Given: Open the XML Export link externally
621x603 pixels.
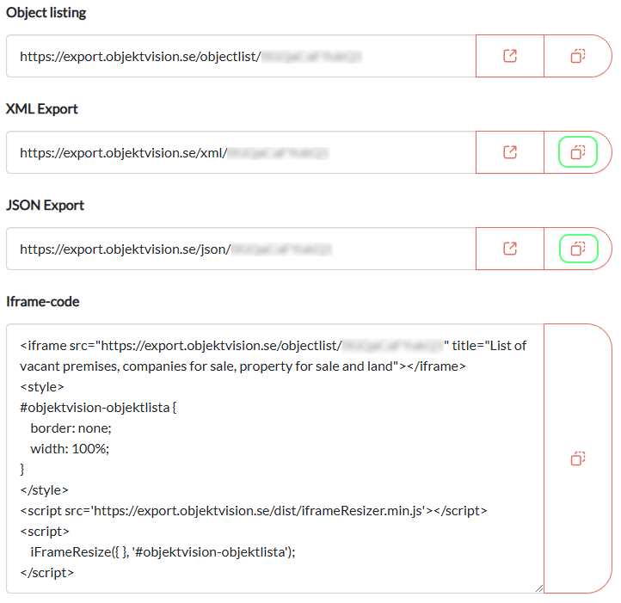Looking at the screenshot, I should coord(510,152).
